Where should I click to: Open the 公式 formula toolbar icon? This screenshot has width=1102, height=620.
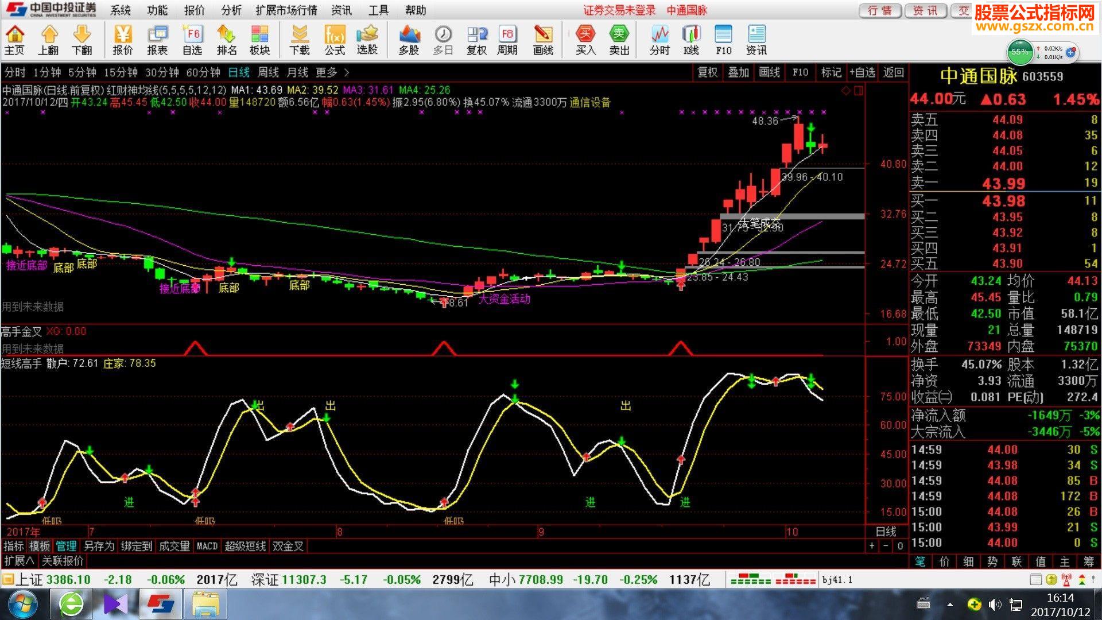335,40
